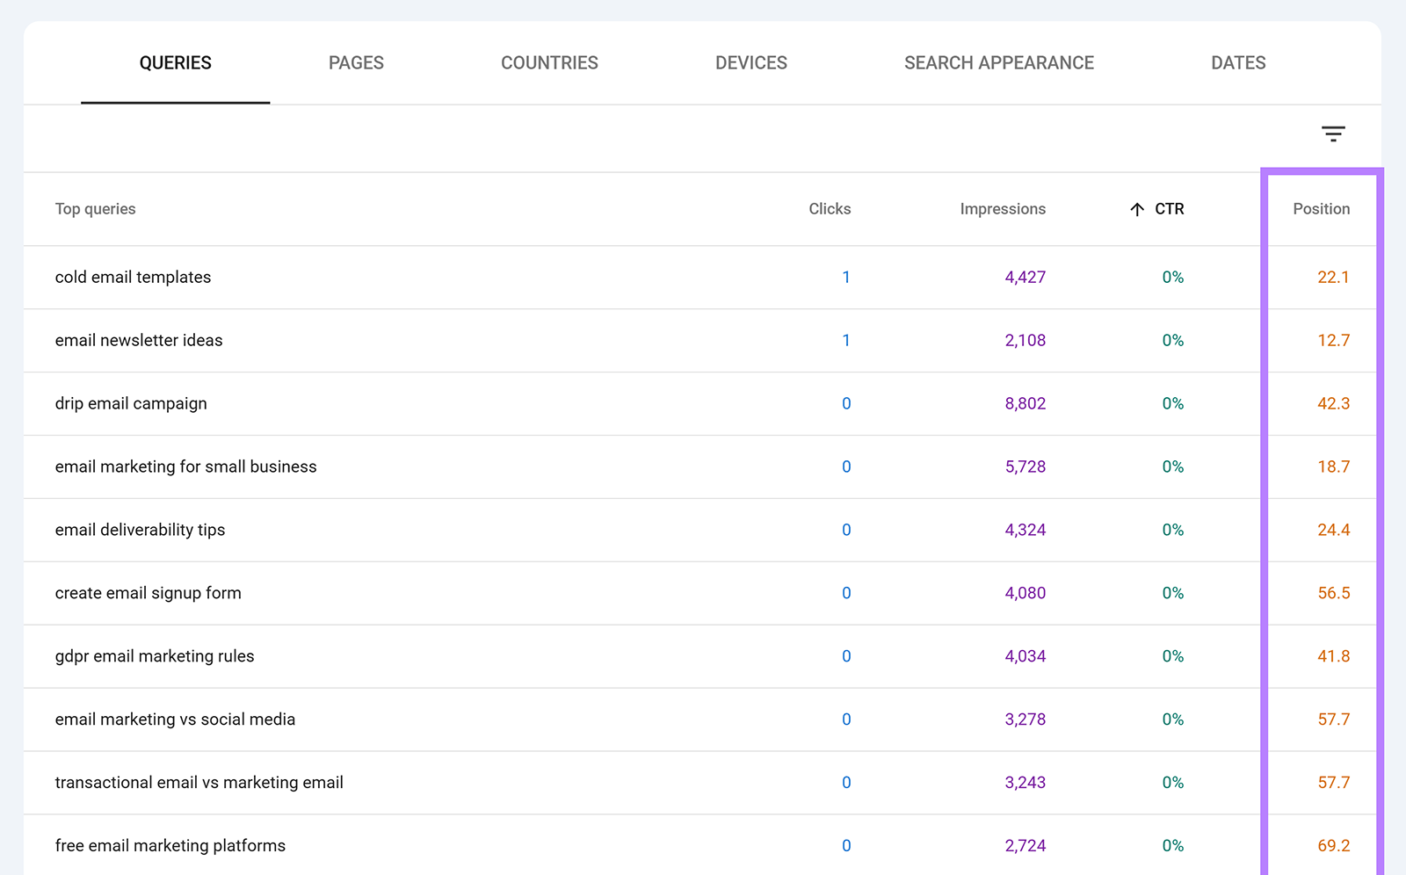The height and width of the screenshot is (875, 1406).
Task: Select the 'email newsletter ideas' row
Action: (x=138, y=340)
